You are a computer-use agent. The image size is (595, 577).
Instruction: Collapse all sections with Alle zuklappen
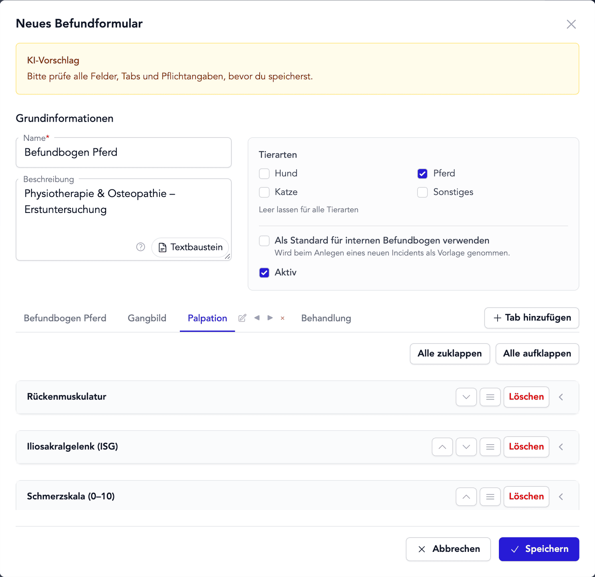pyautogui.click(x=450, y=354)
